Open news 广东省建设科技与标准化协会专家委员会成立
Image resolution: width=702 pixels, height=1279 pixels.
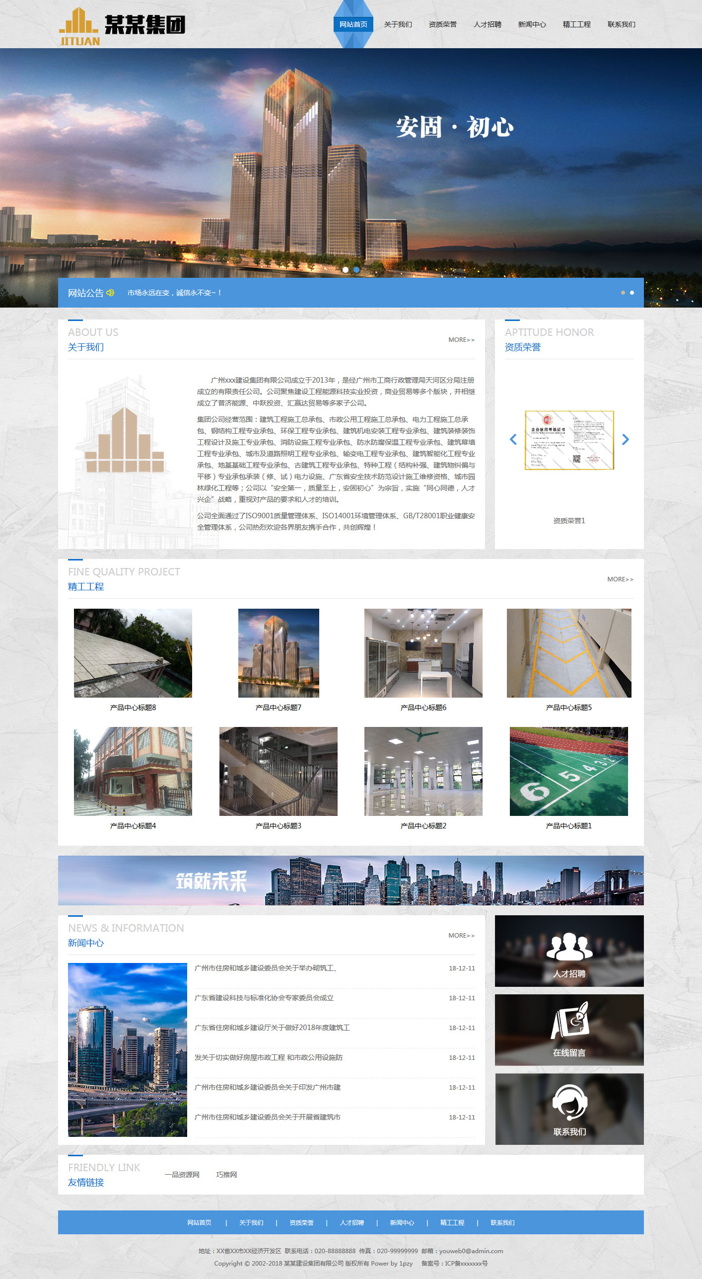tap(264, 998)
